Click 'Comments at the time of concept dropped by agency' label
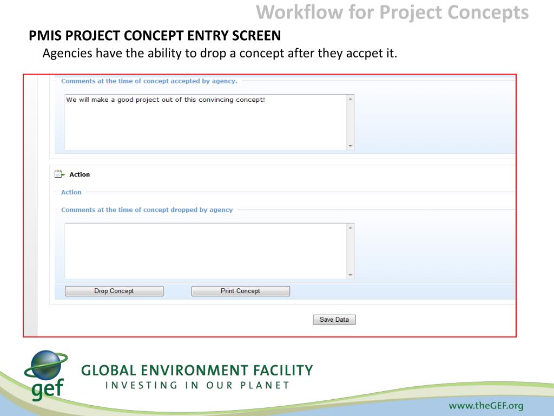The image size is (554, 416). 147,210
